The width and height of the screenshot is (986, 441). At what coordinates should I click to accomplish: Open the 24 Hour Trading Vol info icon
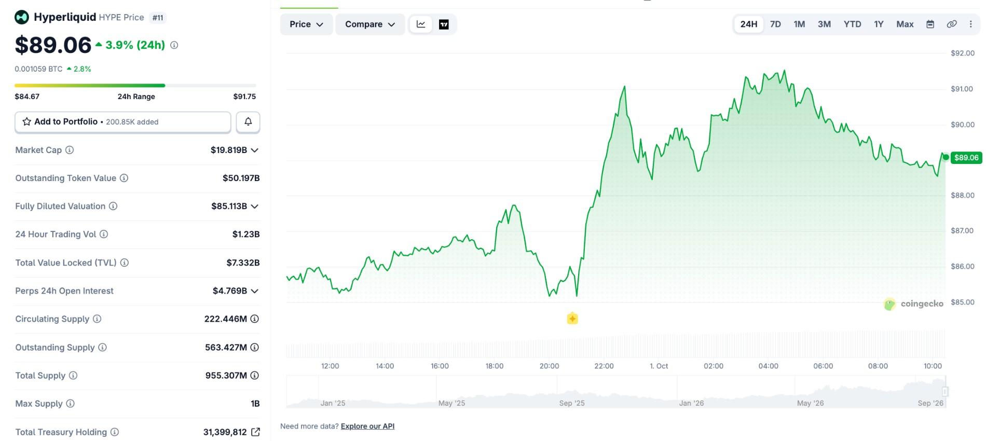[x=104, y=234]
